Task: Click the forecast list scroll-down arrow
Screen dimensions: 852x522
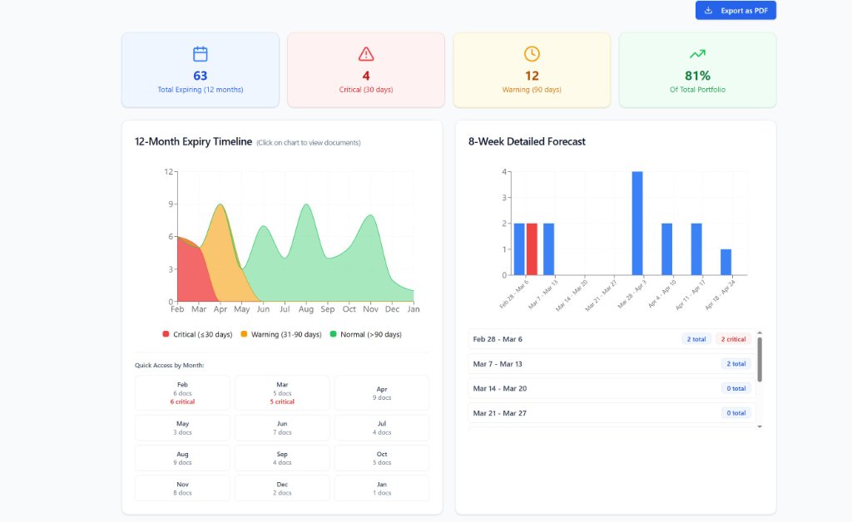Action: (x=760, y=426)
